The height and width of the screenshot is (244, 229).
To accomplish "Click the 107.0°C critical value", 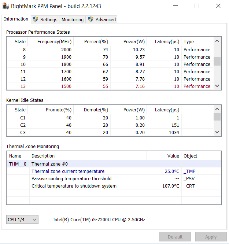I will pos(171,186).
